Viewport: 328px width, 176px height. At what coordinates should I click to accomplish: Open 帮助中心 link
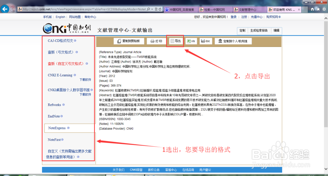(x=90, y=17)
